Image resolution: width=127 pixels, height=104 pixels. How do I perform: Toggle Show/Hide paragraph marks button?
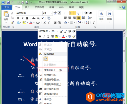coord(94,23)
